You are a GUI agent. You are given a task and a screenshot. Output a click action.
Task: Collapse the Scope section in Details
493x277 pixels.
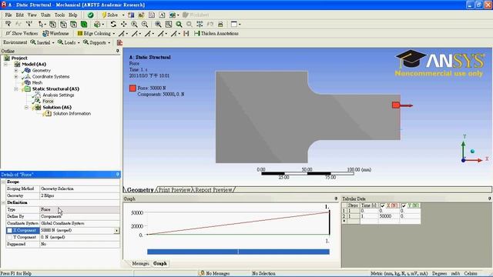[3, 182]
